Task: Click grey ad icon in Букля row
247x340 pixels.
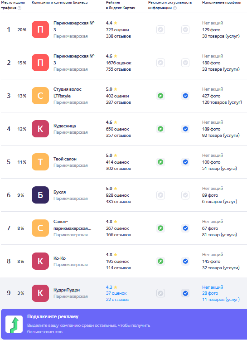Action: click(x=160, y=195)
